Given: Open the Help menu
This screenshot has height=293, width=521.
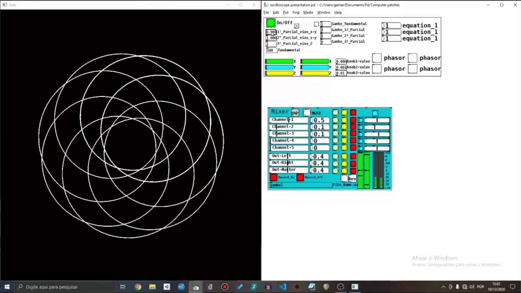Looking at the screenshot, I should point(338,13).
